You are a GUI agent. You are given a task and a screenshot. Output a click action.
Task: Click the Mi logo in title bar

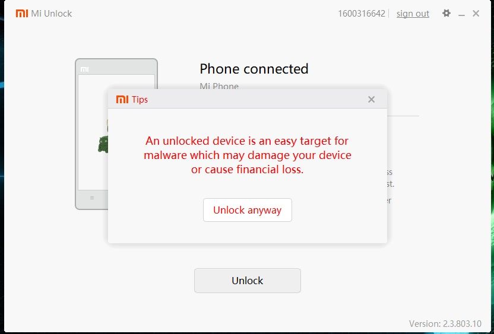[22, 13]
